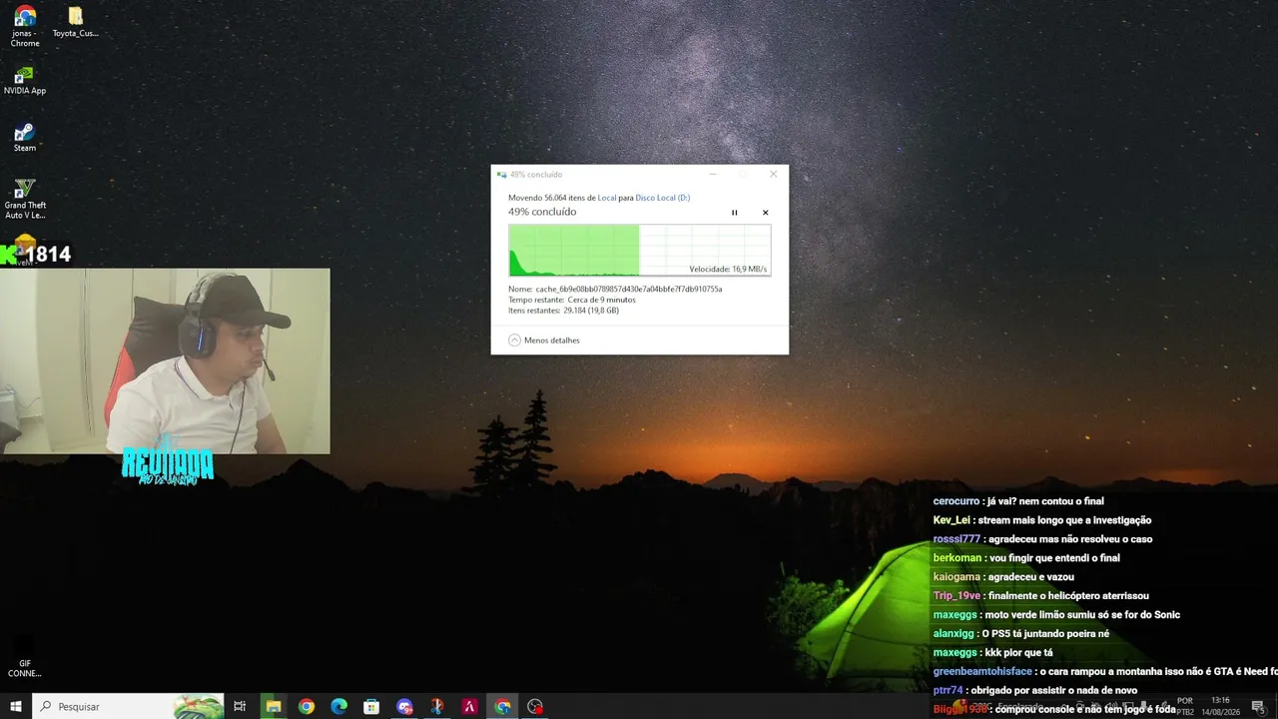Open the jonas - Chrome desktop shortcut
Viewport: 1278px width, 719px height.
[x=25, y=27]
